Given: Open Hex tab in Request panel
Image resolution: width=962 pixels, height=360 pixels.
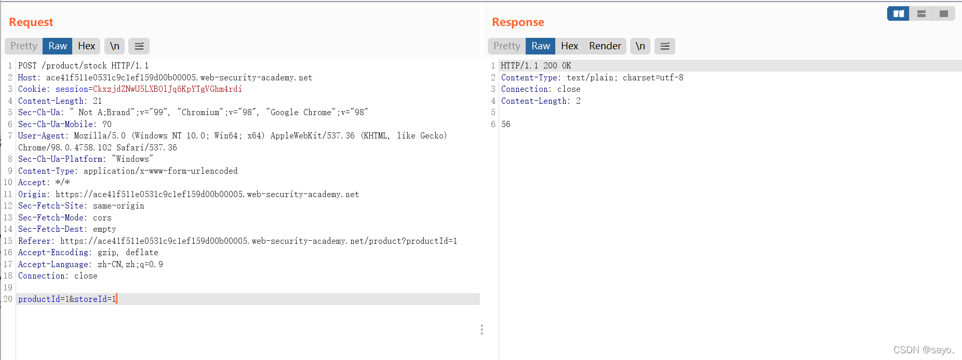Looking at the screenshot, I should click(x=86, y=46).
